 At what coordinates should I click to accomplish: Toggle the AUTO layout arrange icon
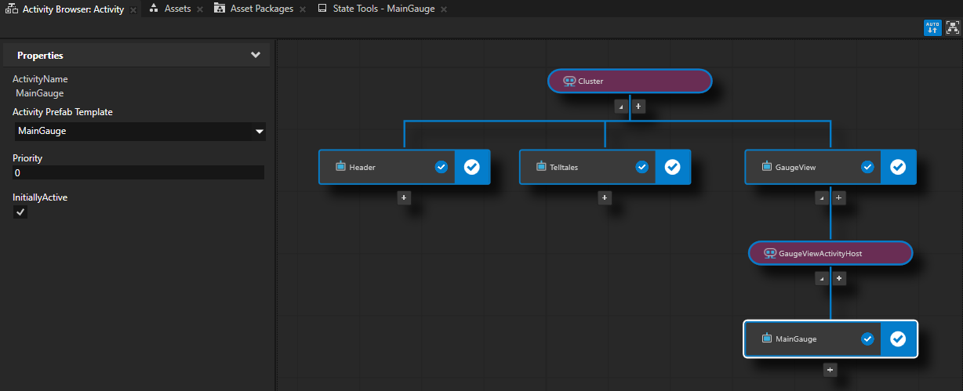point(932,27)
